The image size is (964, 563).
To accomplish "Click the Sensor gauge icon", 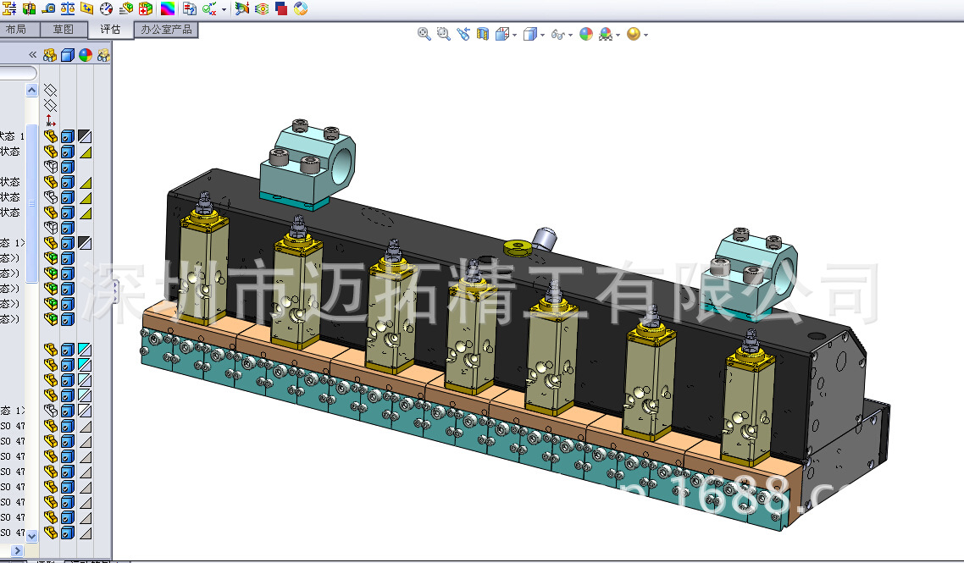I will point(107,8).
